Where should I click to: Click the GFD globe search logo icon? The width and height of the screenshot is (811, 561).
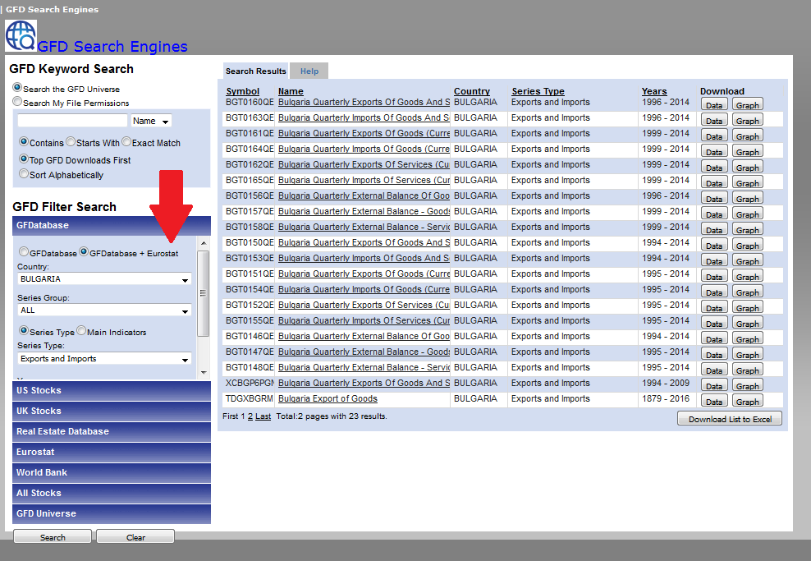21,35
